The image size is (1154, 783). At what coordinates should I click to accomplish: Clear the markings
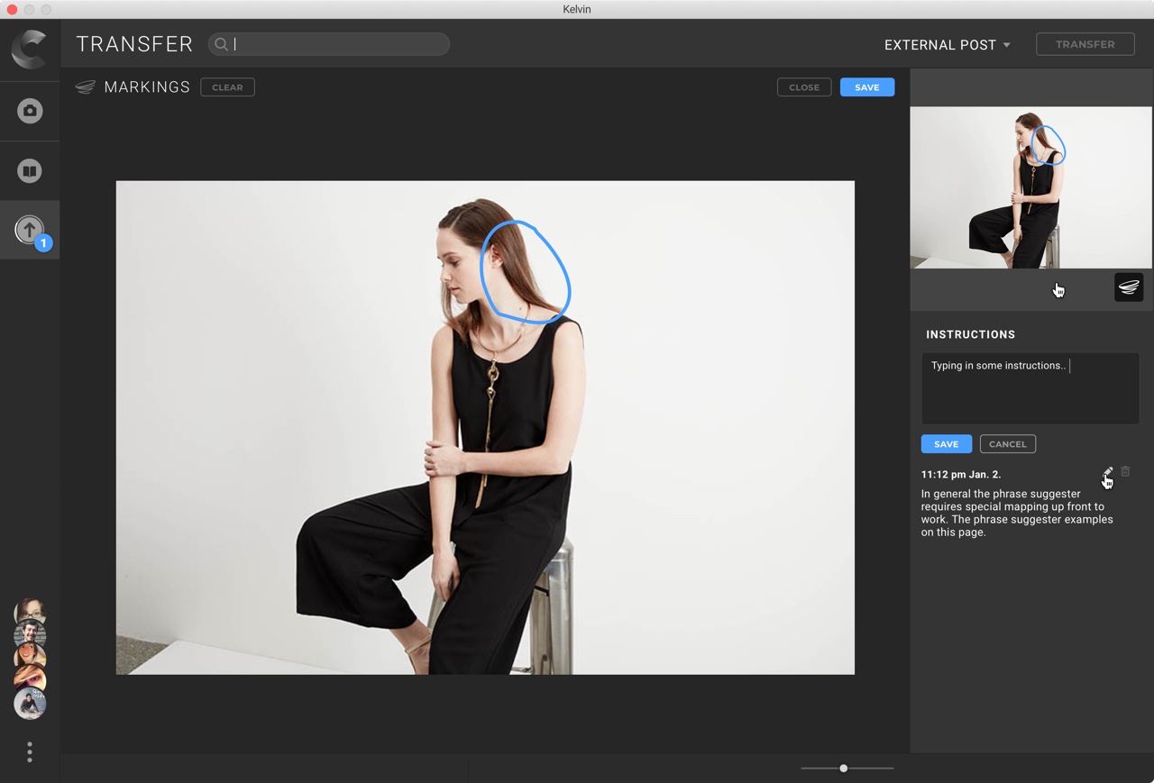click(x=227, y=87)
